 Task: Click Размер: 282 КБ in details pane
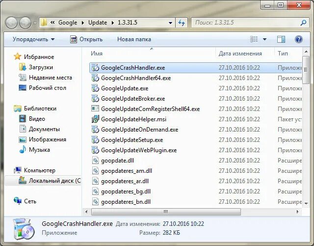coord(159,233)
